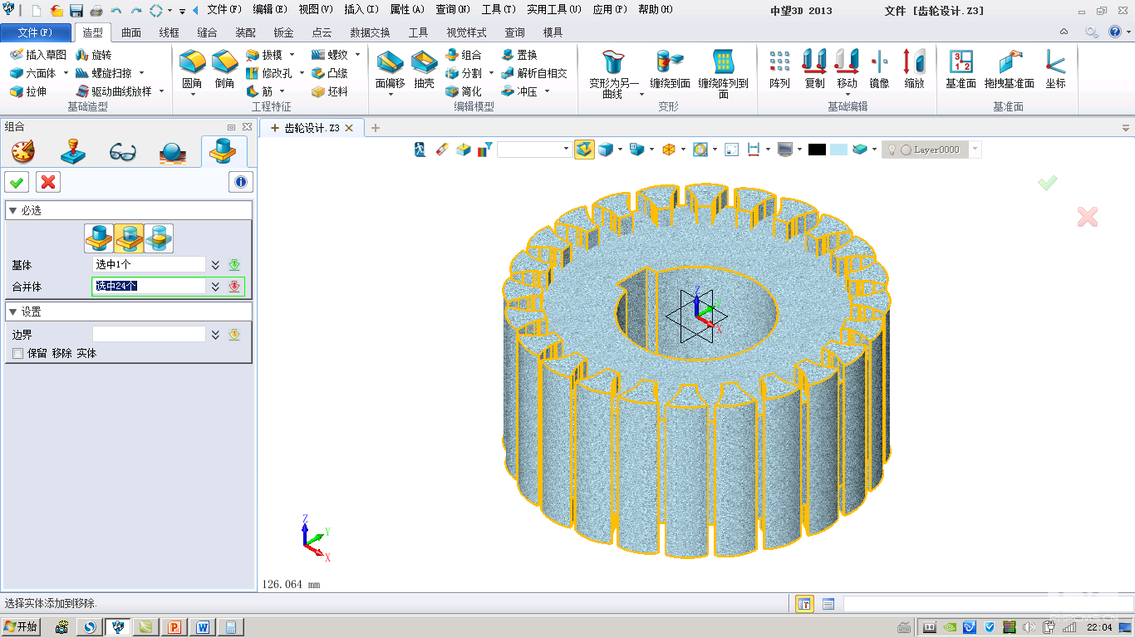Viewport: 1135px width, 638px height.
Task: Click the 抽壳 (Shell) tool icon
Action: tap(424, 63)
